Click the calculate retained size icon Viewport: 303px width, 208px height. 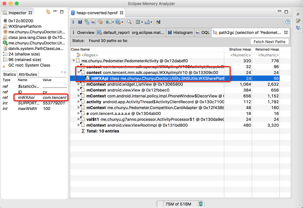[138, 22]
